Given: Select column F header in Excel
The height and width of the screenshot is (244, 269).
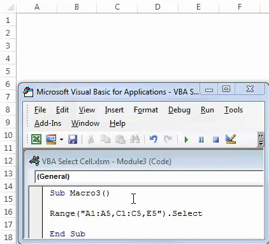Looking at the screenshot, I should [240, 7].
